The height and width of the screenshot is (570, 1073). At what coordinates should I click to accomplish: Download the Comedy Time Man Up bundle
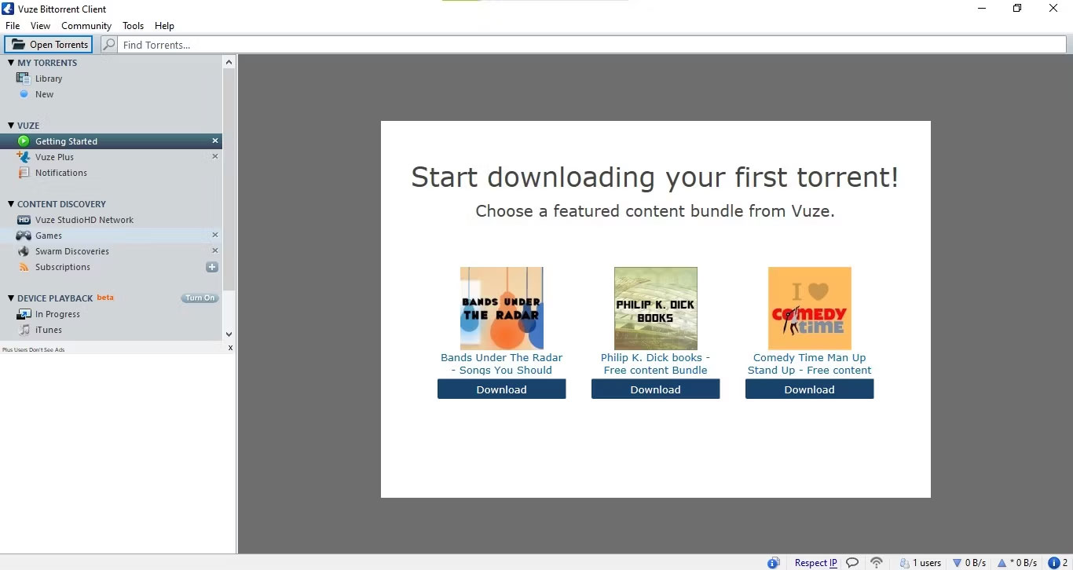(809, 389)
